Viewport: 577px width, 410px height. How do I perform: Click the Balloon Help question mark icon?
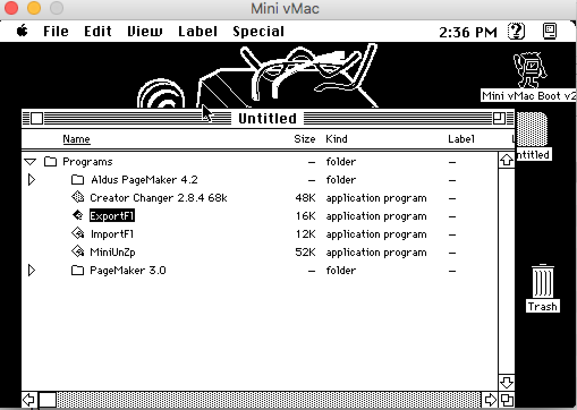click(516, 31)
